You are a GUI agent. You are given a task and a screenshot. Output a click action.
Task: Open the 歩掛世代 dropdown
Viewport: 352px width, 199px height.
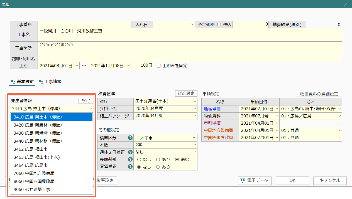pyautogui.click(x=195, y=109)
